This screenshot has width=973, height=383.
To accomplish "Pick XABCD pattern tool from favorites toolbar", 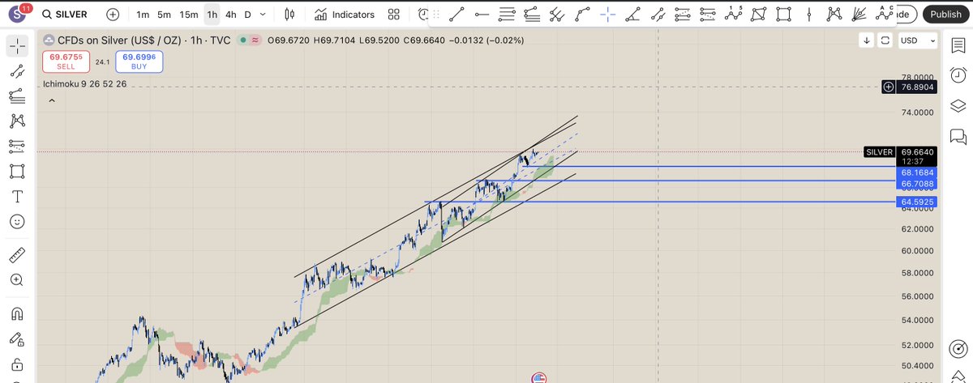I will (834, 14).
